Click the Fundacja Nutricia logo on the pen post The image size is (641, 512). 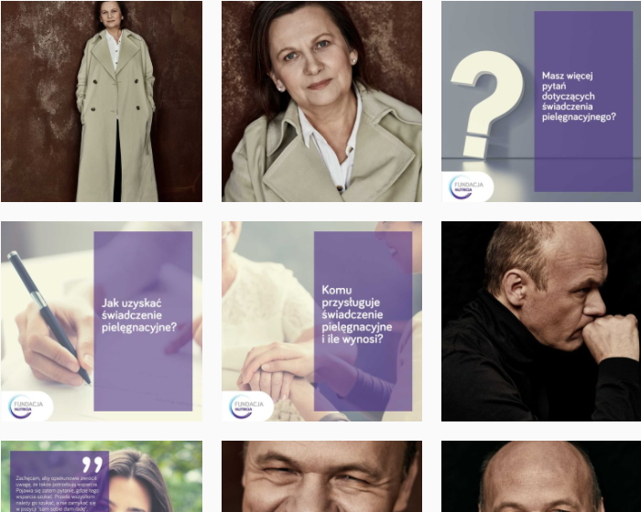pyautogui.click(x=27, y=406)
